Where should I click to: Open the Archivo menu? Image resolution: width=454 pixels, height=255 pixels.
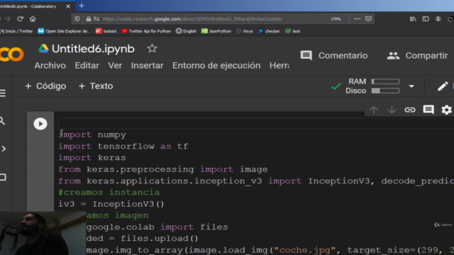click(50, 66)
